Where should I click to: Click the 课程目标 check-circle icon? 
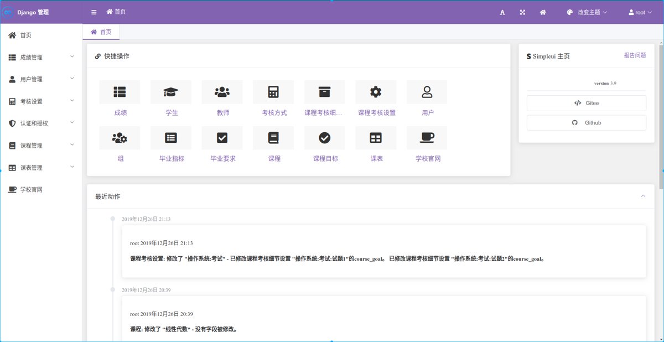(x=324, y=138)
